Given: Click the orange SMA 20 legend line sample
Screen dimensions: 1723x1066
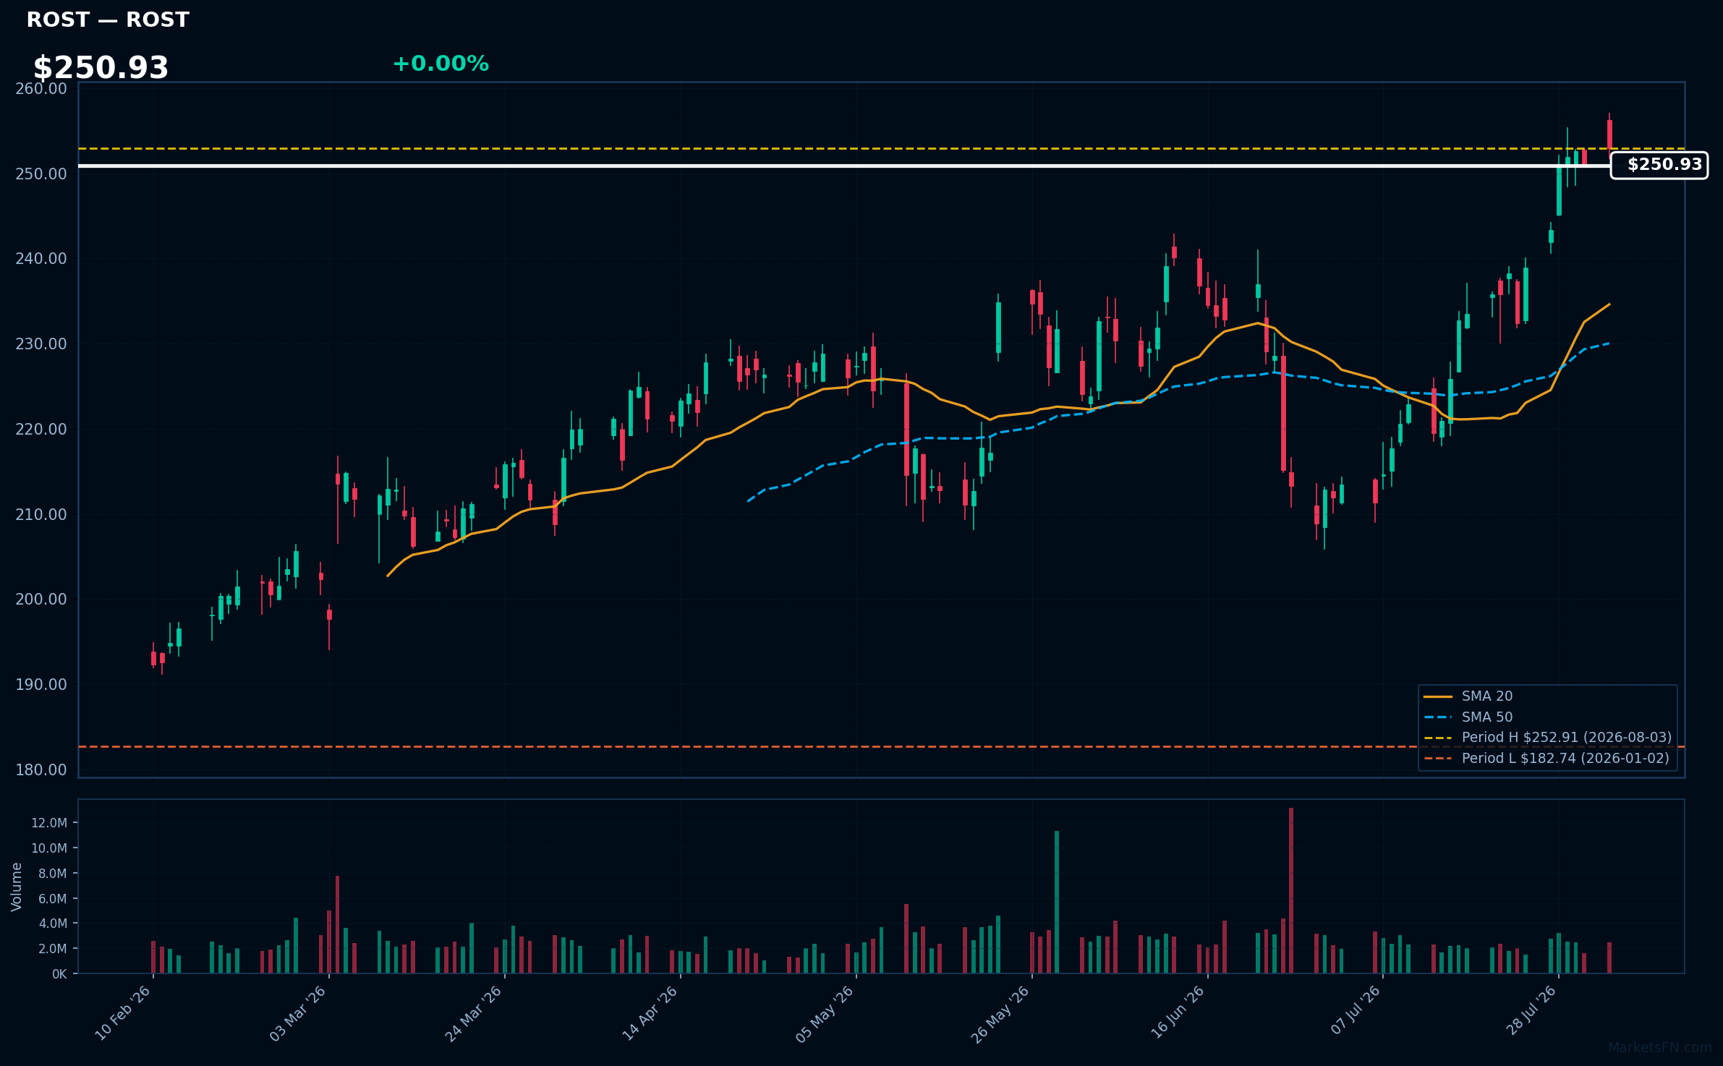Looking at the screenshot, I should coord(1438,697).
